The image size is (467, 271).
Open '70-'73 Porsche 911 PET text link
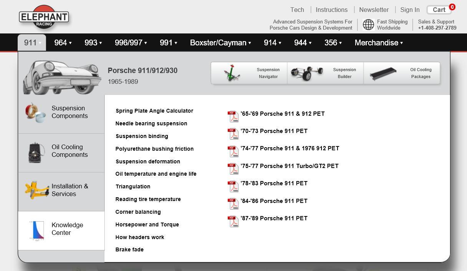pyautogui.click(x=274, y=131)
